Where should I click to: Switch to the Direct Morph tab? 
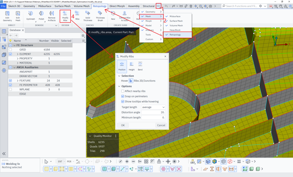(x=117, y=6)
